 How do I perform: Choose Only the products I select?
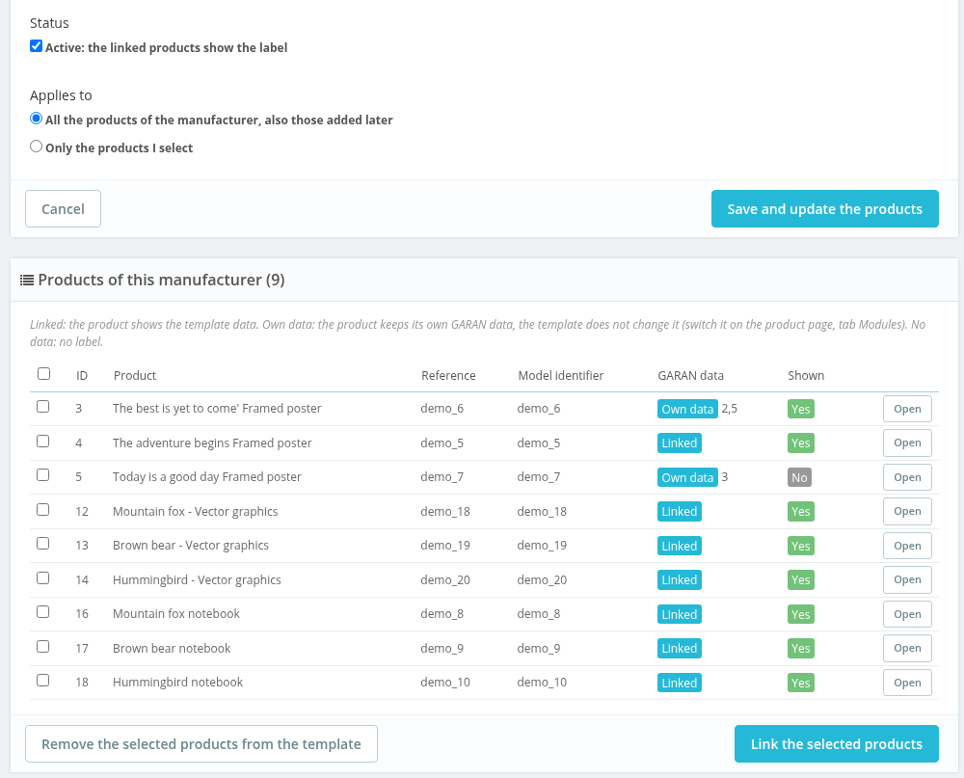[37, 147]
